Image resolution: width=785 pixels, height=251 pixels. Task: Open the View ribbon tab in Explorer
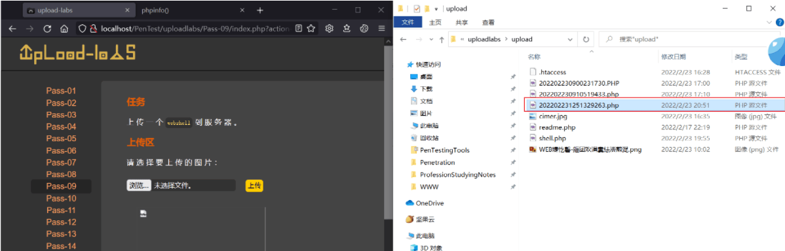pos(488,22)
